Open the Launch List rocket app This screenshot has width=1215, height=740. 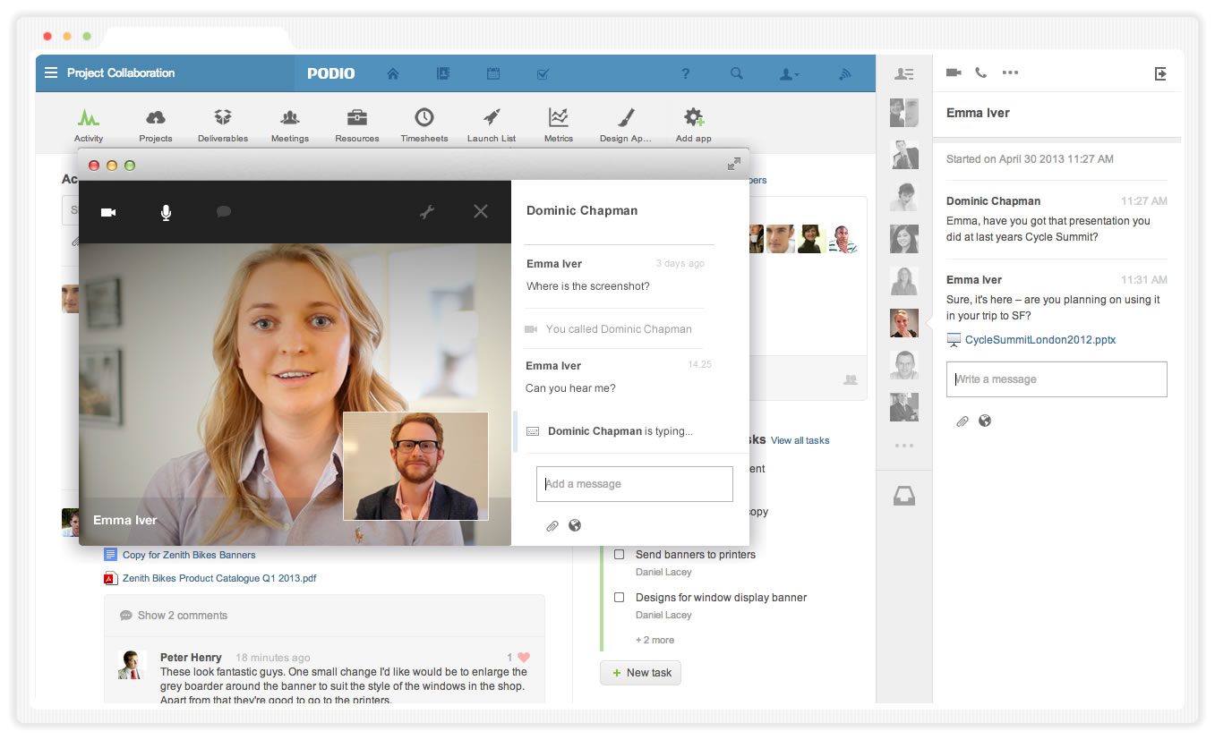(x=492, y=124)
